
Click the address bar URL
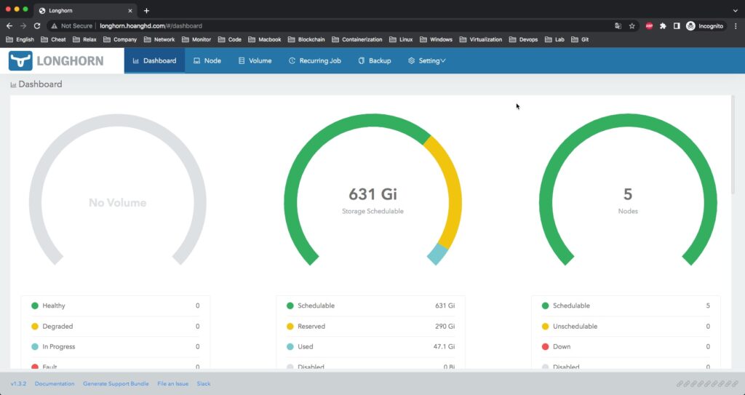pyautogui.click(x=151, y=26)
